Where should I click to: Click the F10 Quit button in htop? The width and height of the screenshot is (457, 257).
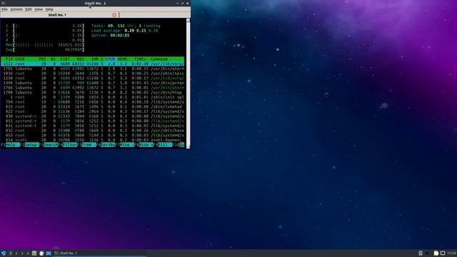[179, 145]
